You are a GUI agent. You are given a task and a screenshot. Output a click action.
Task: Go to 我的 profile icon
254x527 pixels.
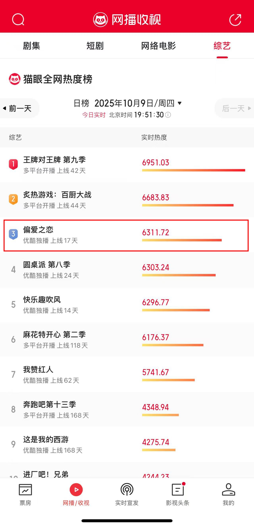[x=228, y=489]
